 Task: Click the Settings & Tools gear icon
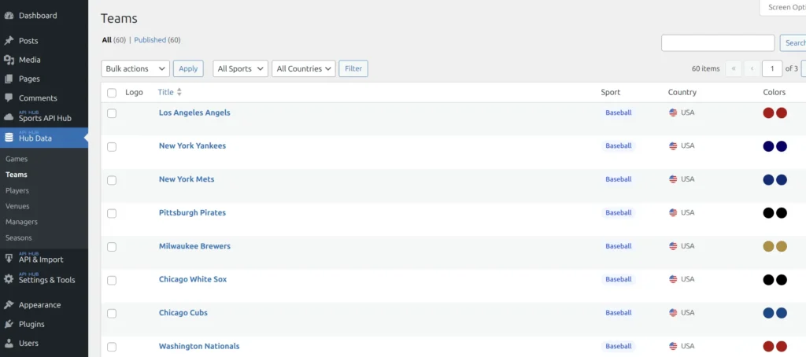9,279
